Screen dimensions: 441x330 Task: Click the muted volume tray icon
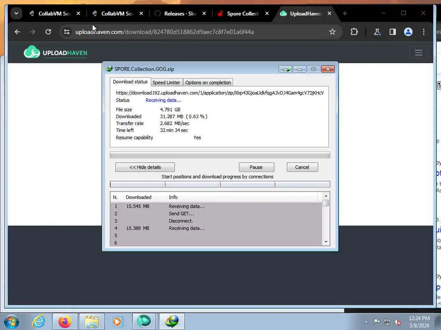pos(398,322)
